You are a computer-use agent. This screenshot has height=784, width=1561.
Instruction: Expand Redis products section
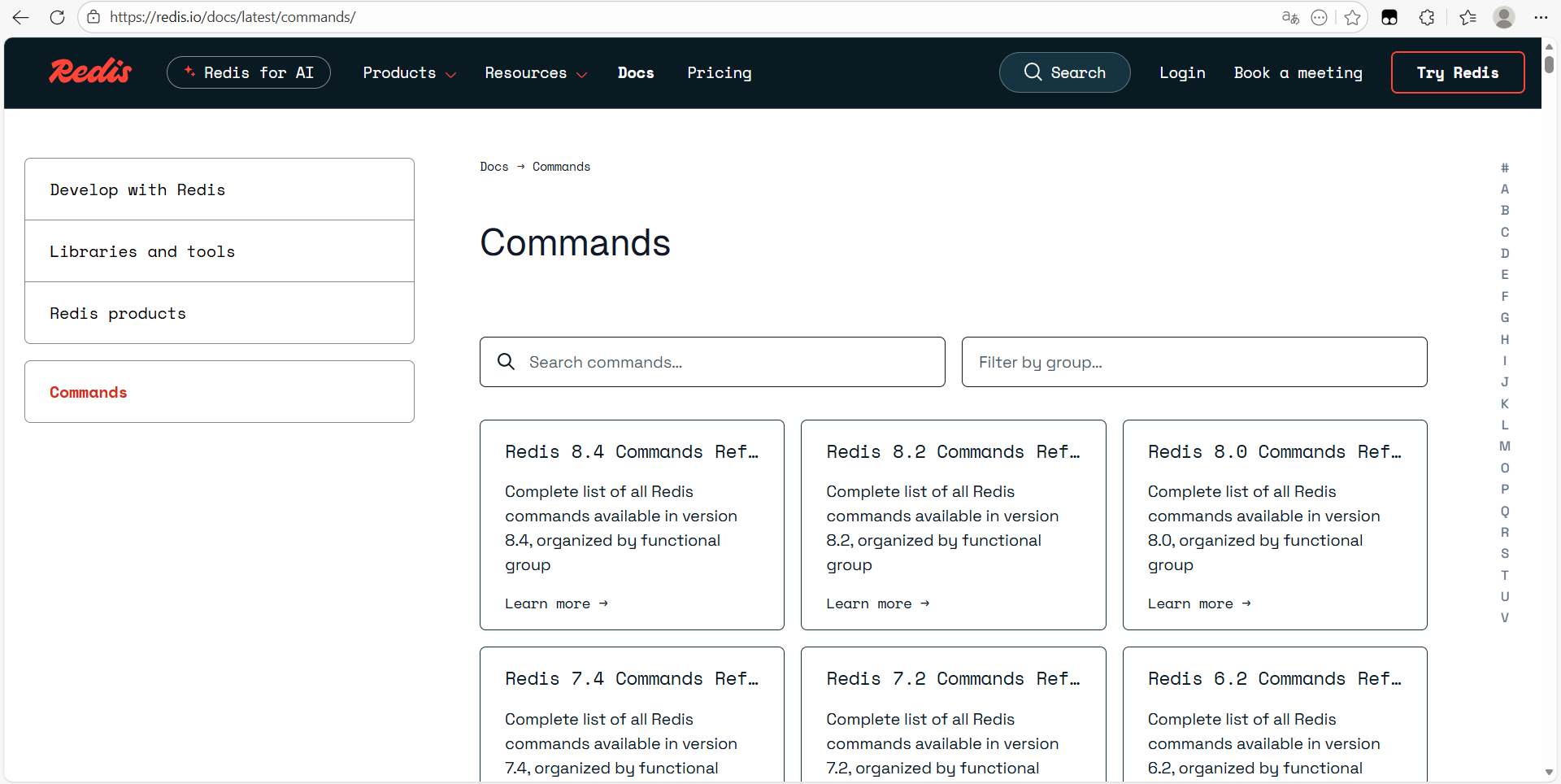pyautogui.click(x=220, y=313)
